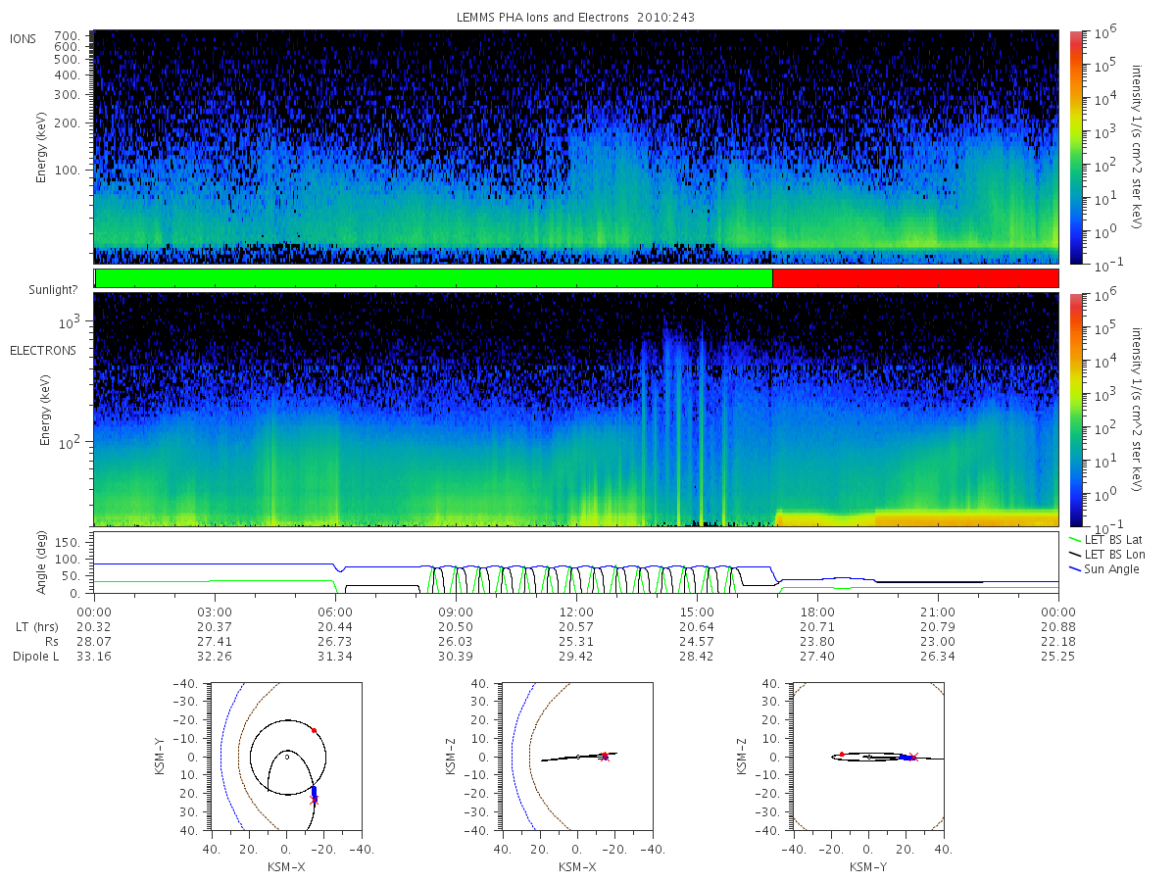The width and height of the screenshot is (1176, 882).
Task: Click the IONS panel label
Action: 24,37
